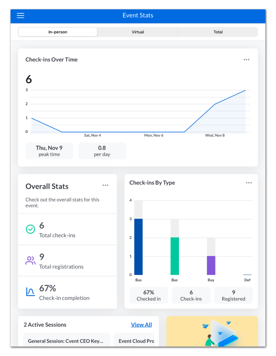Open the View All sessions link
Screen dimensions: 276x356
pos(141,325)
